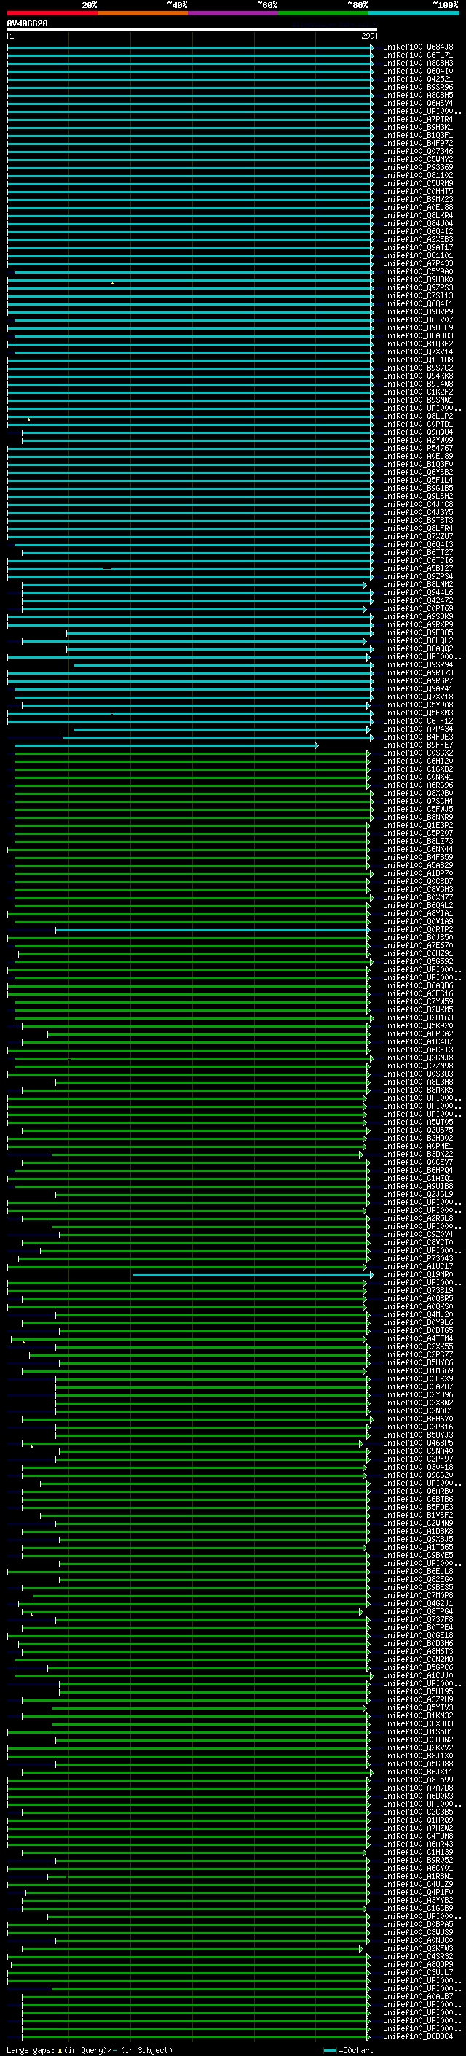This screenshot has height=2056, width=466.
Task: Open hit UniRef100_Q684J8
Action: coord(418,47)
